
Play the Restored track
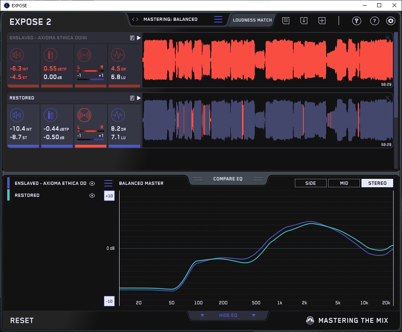click(139, 98)
